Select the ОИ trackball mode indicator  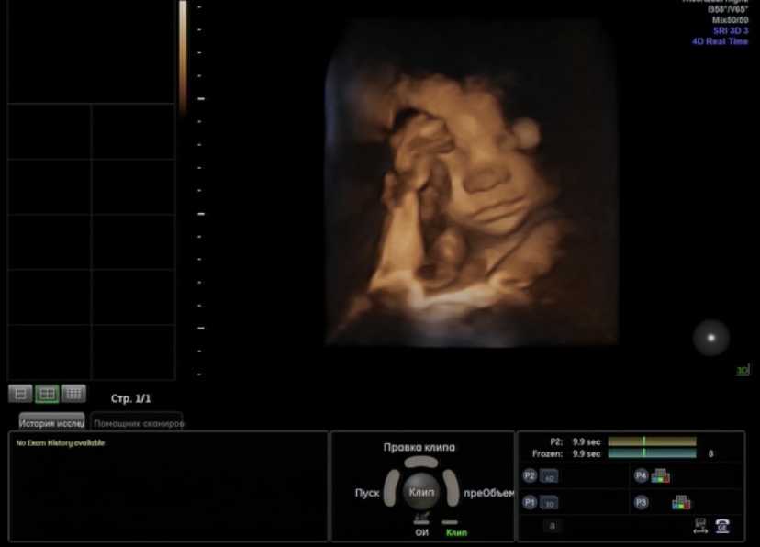pyautogui.click(x=421, y=532)
